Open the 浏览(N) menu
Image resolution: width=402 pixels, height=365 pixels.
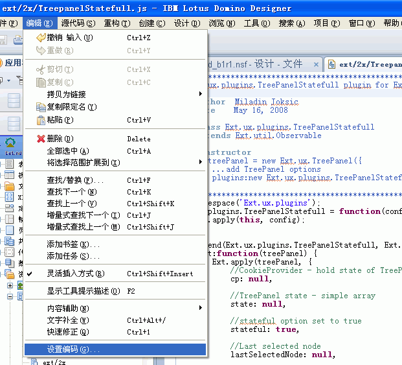222,23
